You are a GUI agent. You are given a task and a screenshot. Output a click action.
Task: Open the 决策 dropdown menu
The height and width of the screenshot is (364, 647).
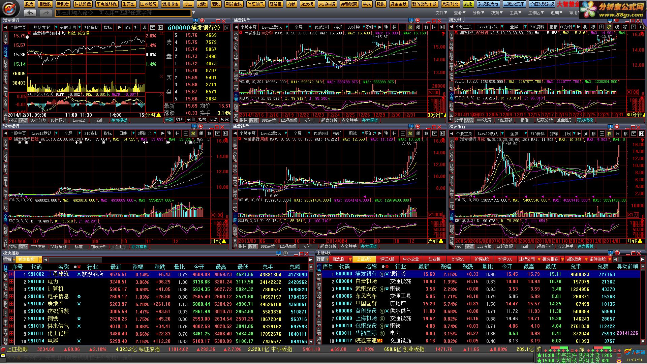pyautogui.click(x=497, y=13)
